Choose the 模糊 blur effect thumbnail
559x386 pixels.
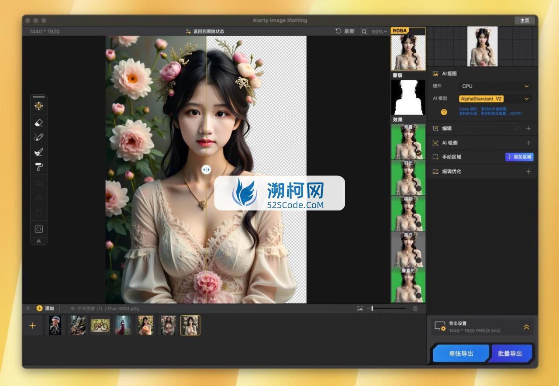[x=408, y=213]
